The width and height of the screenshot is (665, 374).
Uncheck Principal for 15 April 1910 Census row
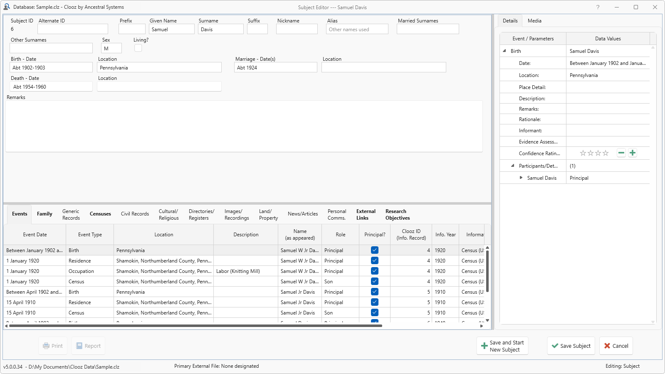375,313
